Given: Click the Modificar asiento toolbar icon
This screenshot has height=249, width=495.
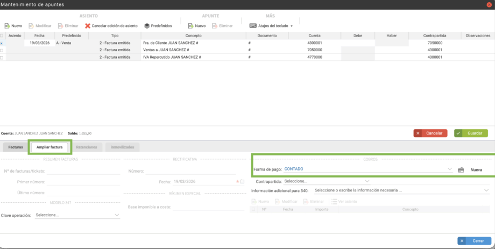Looking at the screenshot, I should coord(40,25).
